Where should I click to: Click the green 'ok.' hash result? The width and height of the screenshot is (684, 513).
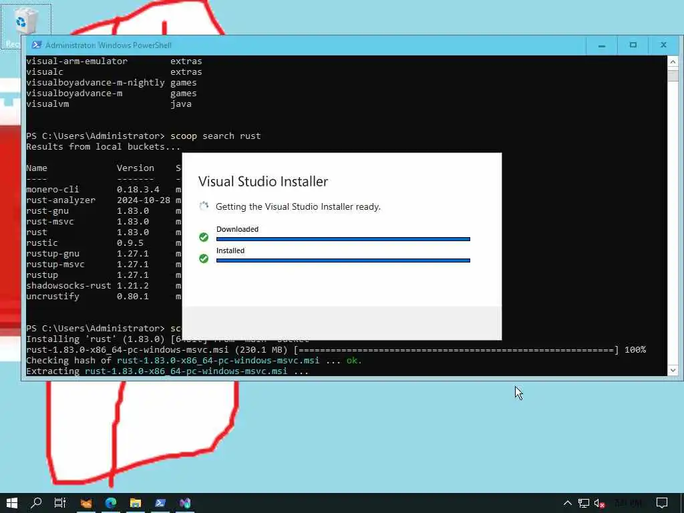point(354,360)
